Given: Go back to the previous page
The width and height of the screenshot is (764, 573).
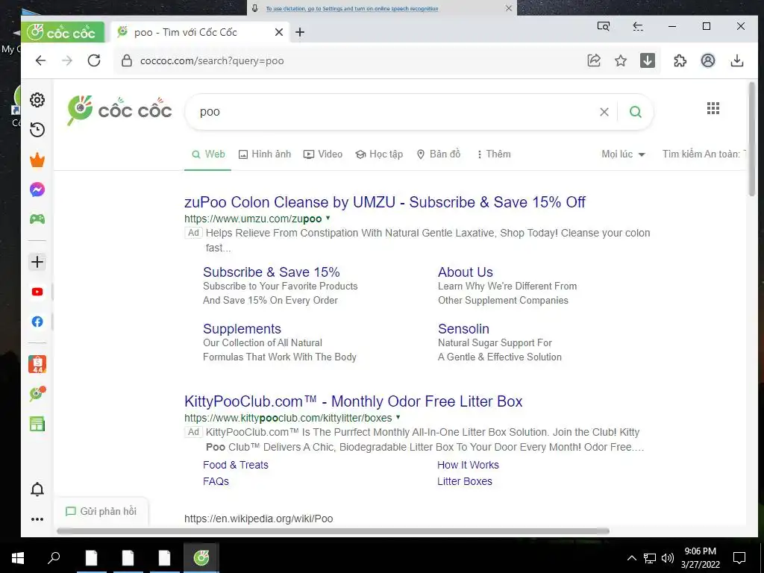Looking at the screenshot, I should [40, 60].
